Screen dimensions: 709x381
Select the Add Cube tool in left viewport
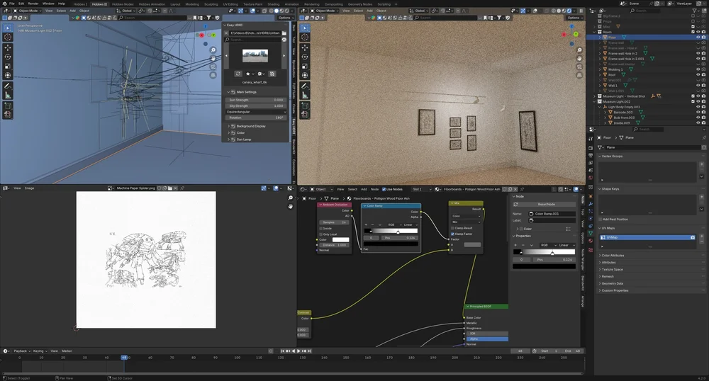coord(8,106)
